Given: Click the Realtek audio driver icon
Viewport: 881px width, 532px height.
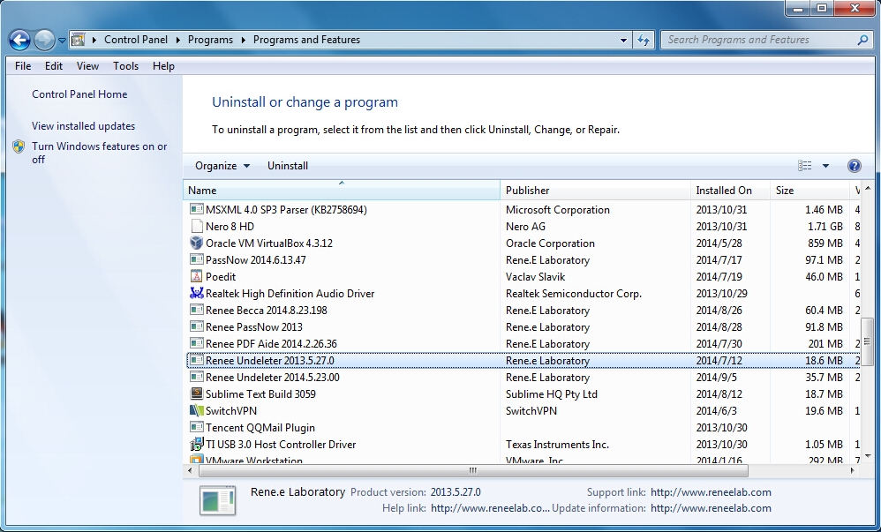Looking at the screenshot, I should 197,294.
